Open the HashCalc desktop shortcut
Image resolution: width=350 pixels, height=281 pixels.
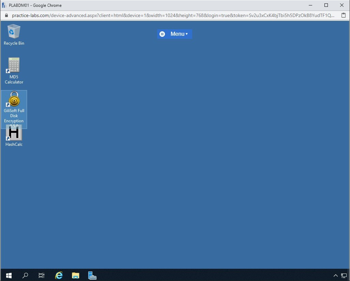pyautogui.click(x=14, y=134)
